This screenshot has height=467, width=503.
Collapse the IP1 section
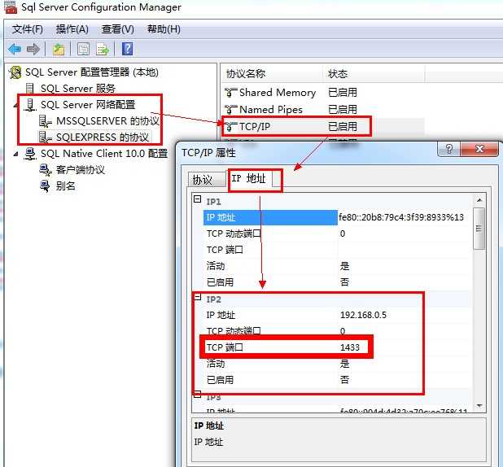(x=197, y=199)
